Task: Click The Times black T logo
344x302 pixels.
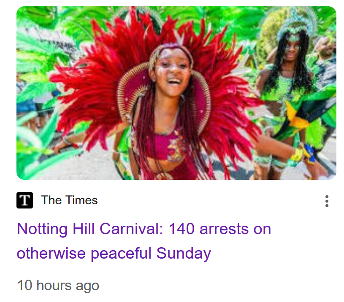Action: coord(24,200)
